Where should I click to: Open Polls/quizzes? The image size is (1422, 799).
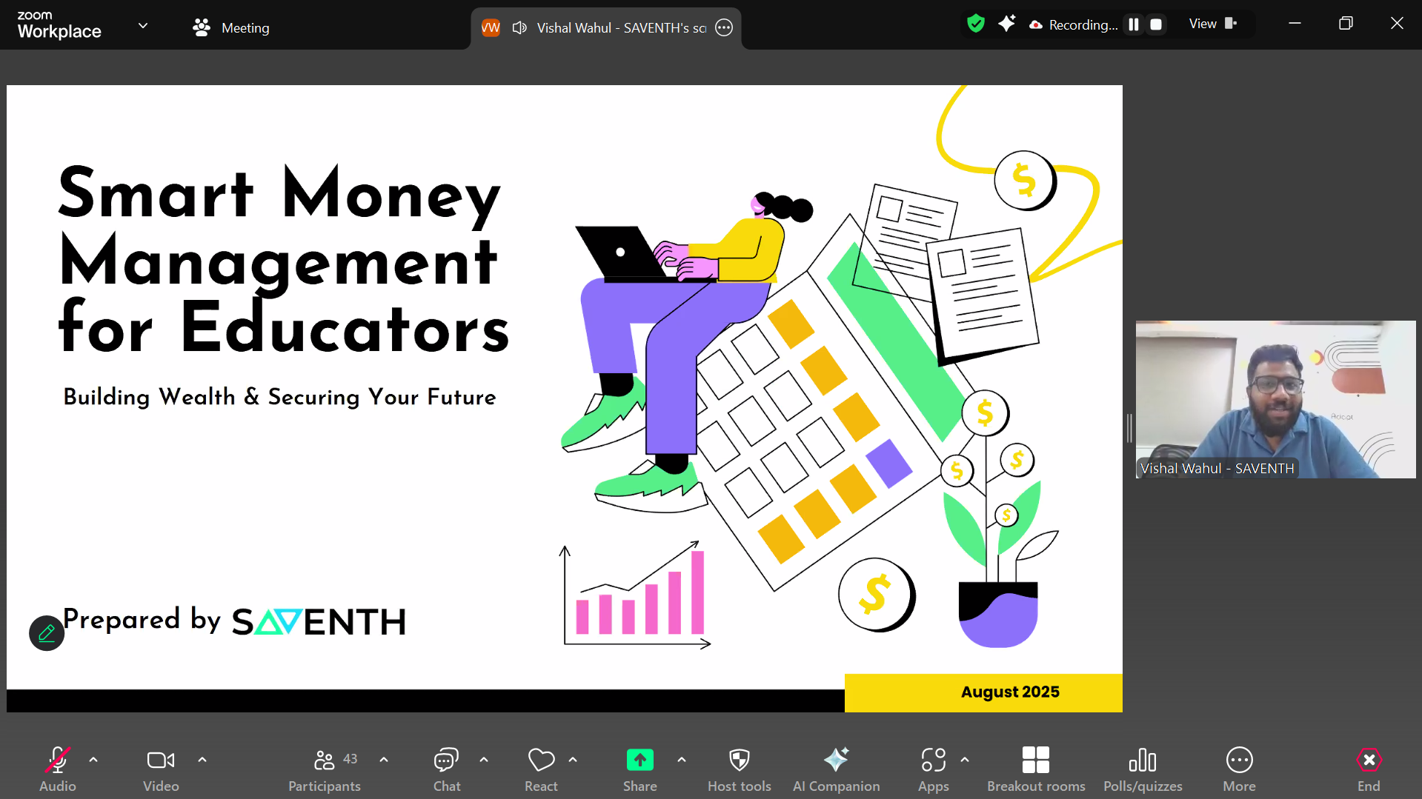tap(1142, 768)
